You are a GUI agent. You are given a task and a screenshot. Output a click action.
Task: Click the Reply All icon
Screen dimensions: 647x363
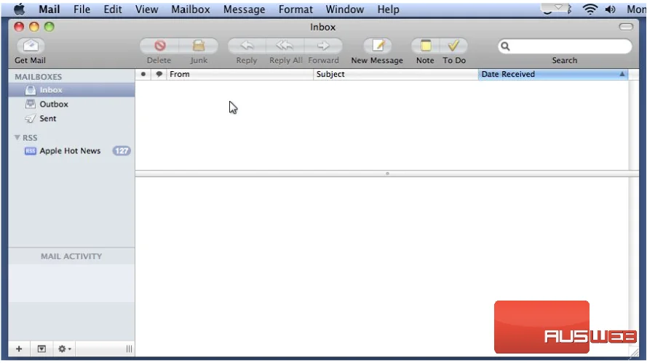(285, 46)
